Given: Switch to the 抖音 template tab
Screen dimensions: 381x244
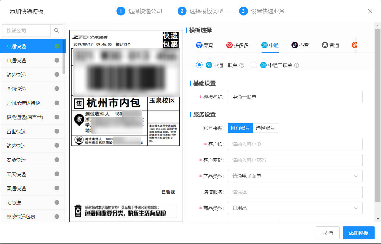Looking at the screenshot, I should (x=300, y=45).
